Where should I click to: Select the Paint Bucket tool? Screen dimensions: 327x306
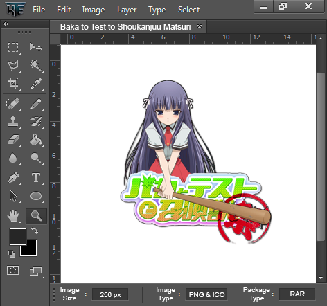[x=36, y=140]
